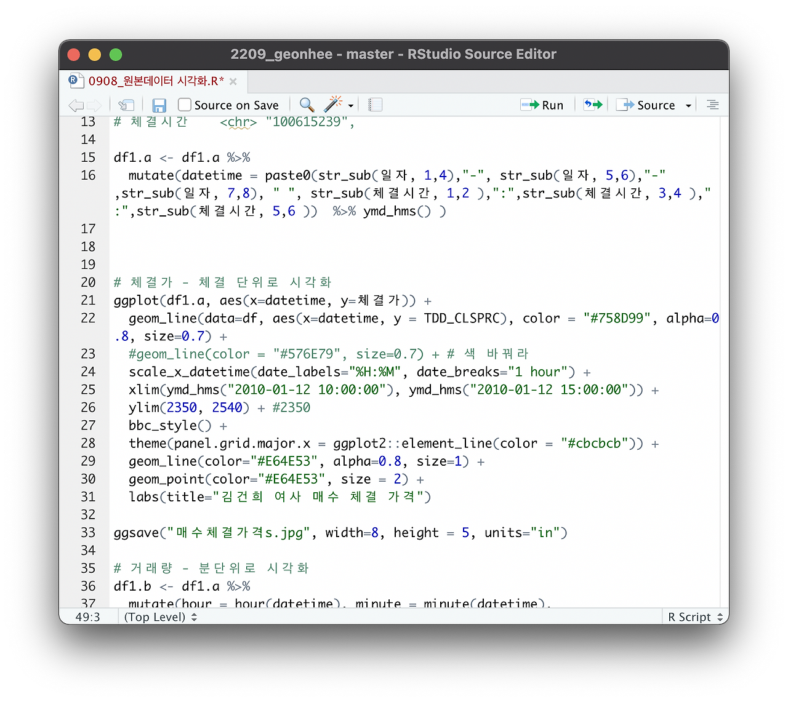
Task: Click df1.b assignment on line 36
Action: coord(182,586)
